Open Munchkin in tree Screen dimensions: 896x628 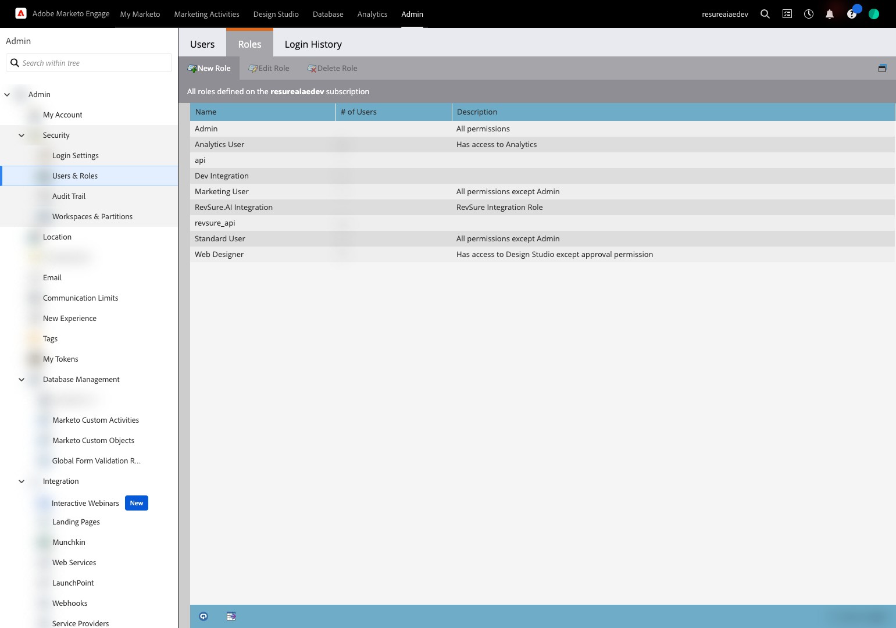tap(69, 542)
